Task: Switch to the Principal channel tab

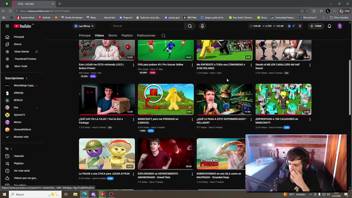Action: 85,35
